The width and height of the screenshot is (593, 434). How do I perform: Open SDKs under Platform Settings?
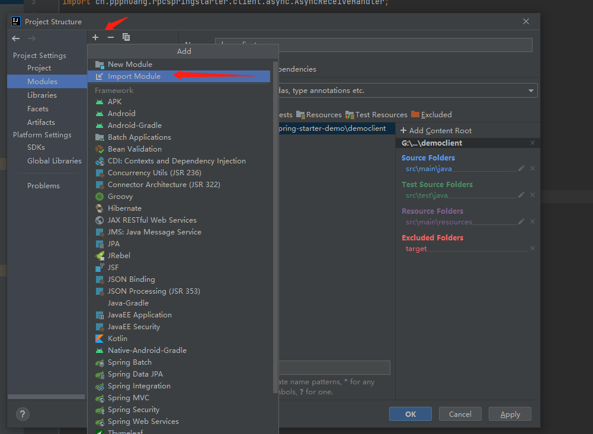[x=47, y=147]
